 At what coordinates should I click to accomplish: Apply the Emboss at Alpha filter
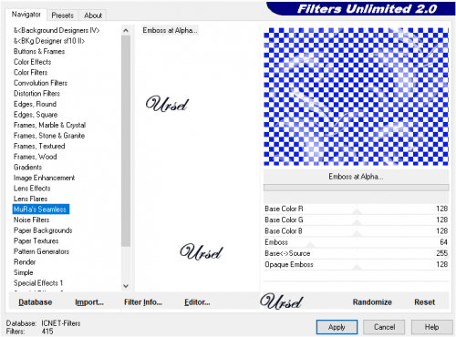click(337, 327)
